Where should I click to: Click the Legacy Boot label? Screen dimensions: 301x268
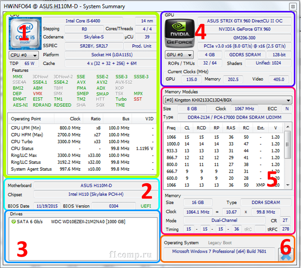(x=220, y=243)
